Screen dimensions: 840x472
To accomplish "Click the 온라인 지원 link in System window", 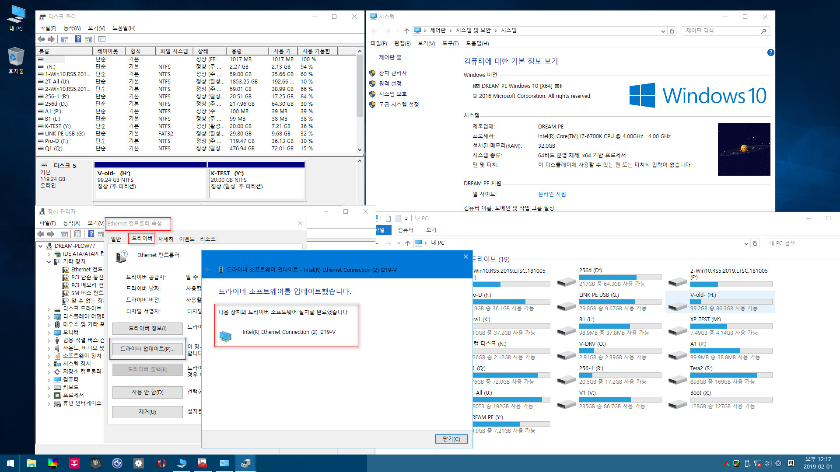I will point(552,194).
